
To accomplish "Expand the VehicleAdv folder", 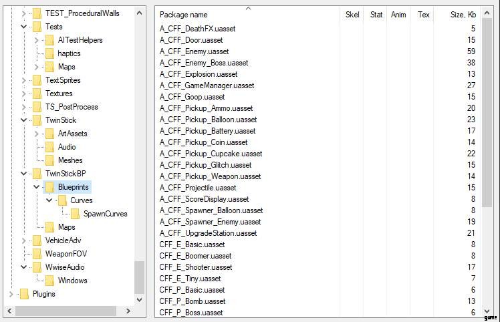I will 23,240.
